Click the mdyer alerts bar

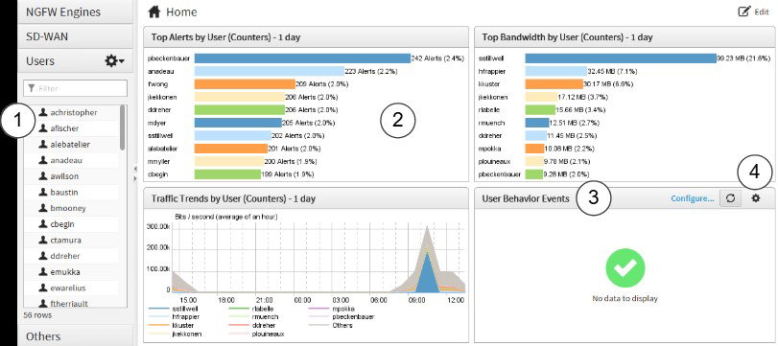[238, 123]
